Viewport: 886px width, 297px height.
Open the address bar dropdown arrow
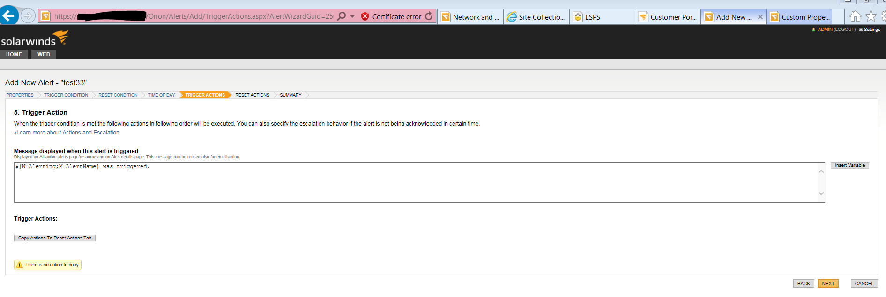(352, 16)
